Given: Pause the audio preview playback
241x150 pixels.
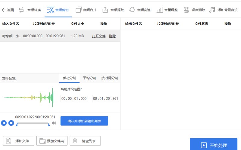Looking at the screenshot, I should 4,123.
